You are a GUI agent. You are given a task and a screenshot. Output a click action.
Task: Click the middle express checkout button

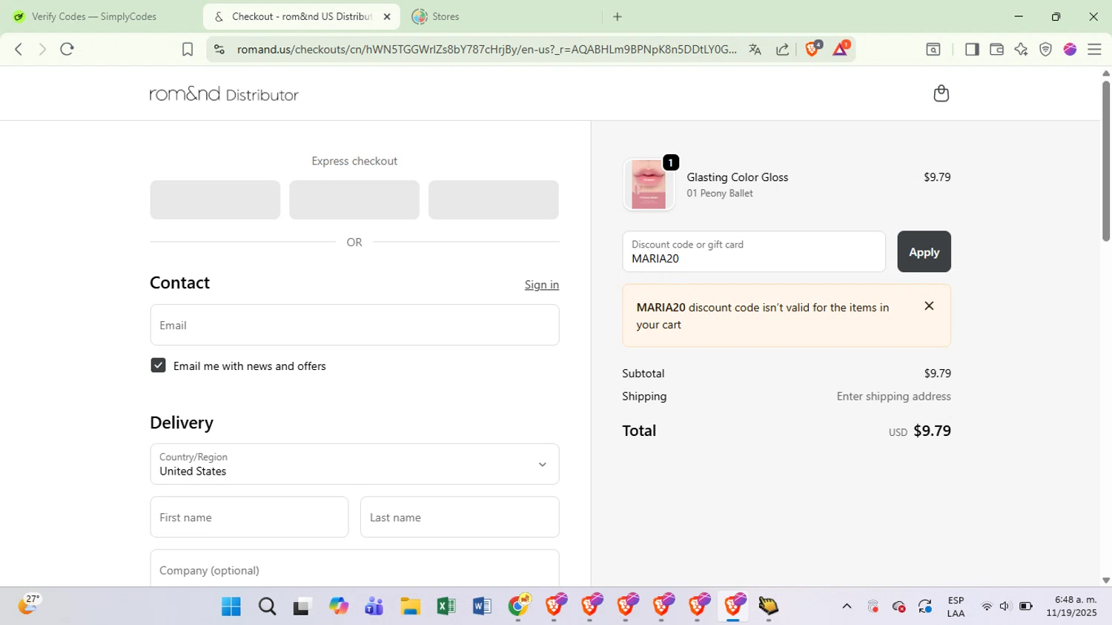tap(354, 199)
